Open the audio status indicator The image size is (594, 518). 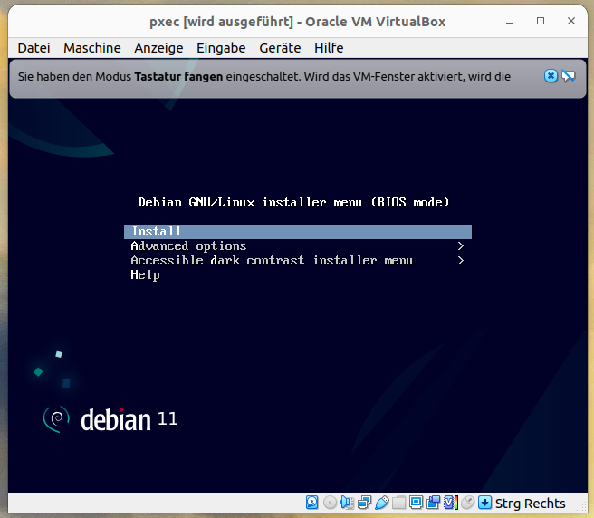click(347, 503)
